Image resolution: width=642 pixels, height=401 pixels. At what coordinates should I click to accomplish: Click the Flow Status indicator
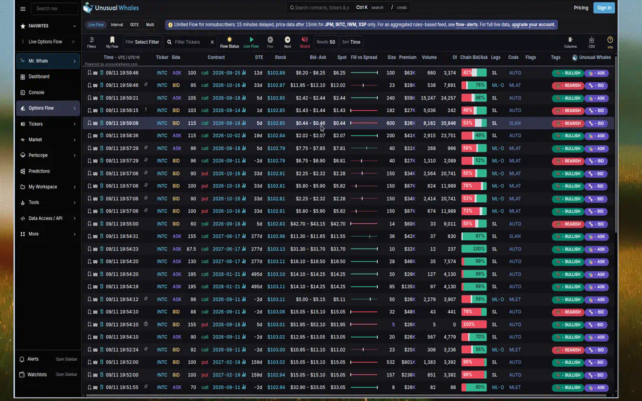coord(229,42)
